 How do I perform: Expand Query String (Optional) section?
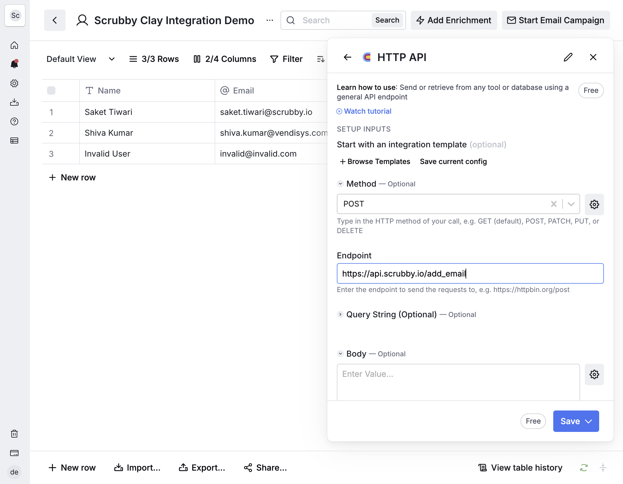coord(340,314)
